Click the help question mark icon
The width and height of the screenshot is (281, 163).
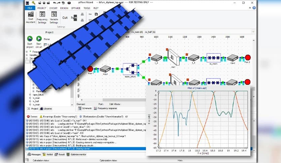254,8
